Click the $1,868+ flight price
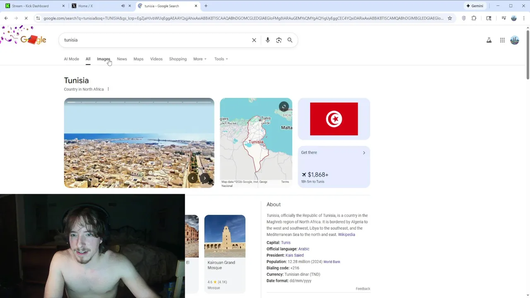530x298 pixels. (318, 175)
